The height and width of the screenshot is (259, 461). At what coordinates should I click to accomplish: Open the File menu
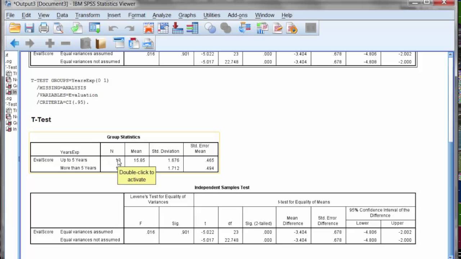[x=10, y=15]
